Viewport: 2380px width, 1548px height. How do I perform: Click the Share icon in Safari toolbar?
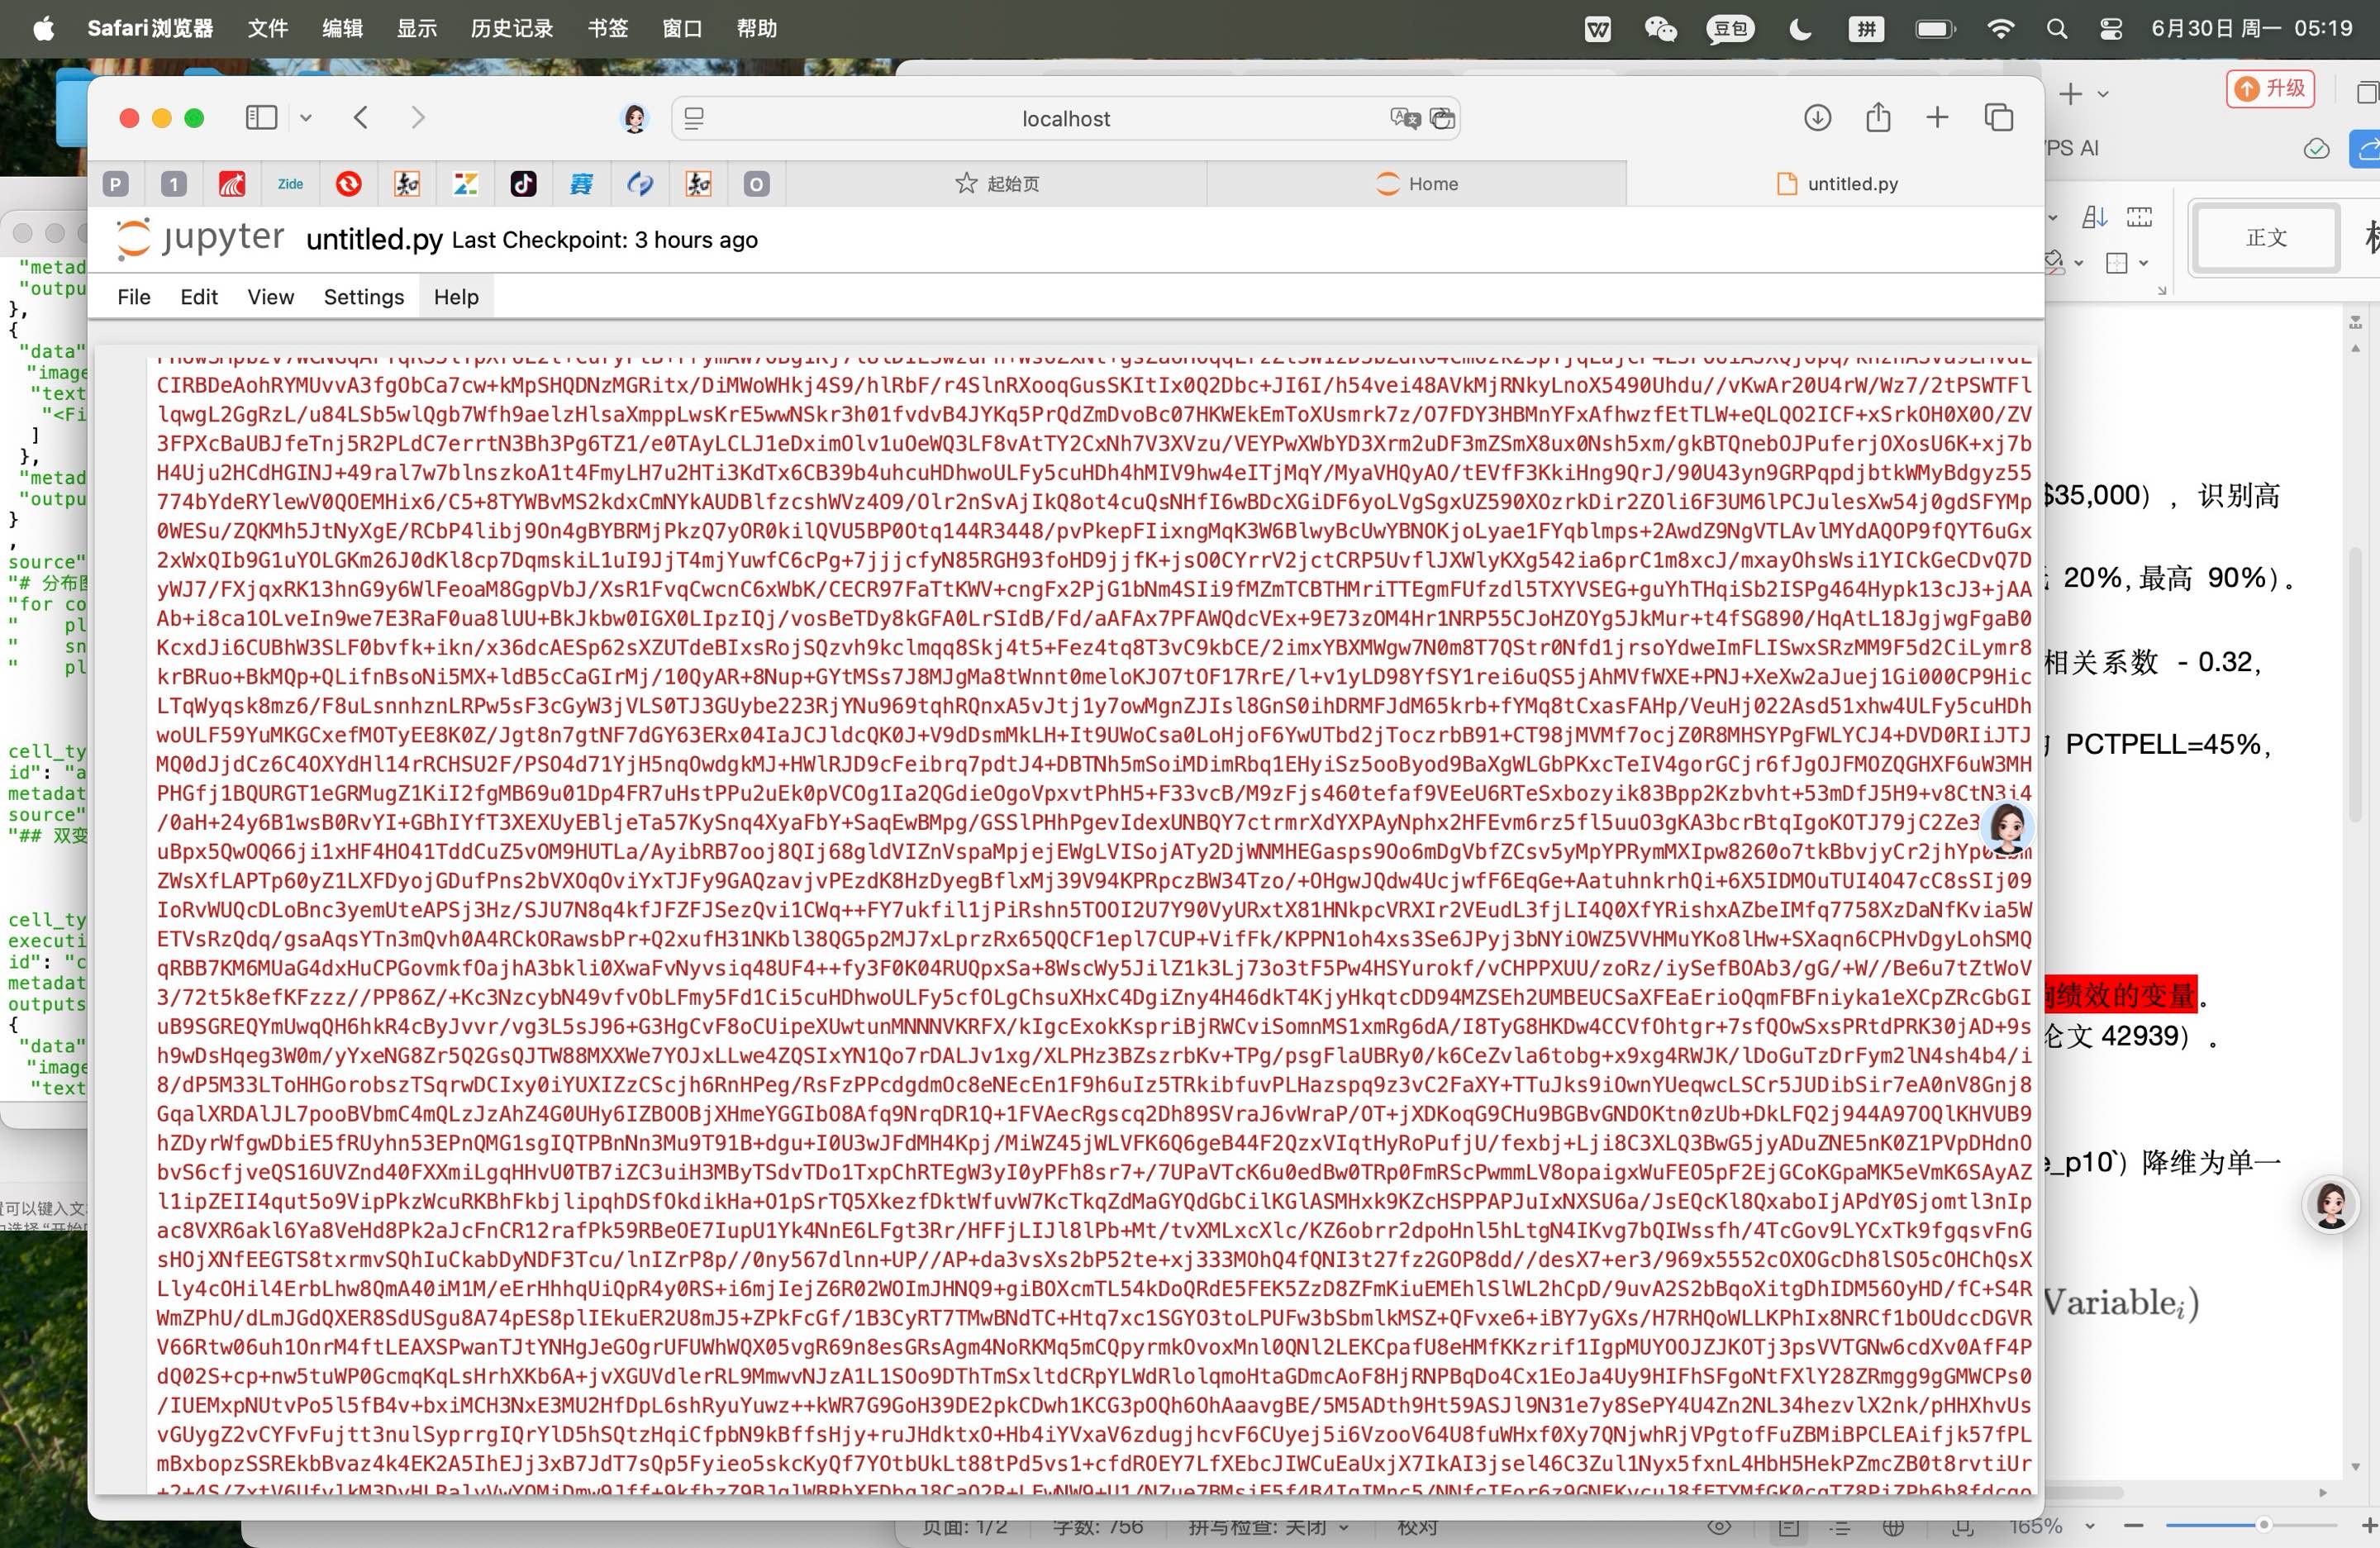[x=1877, y=118]
